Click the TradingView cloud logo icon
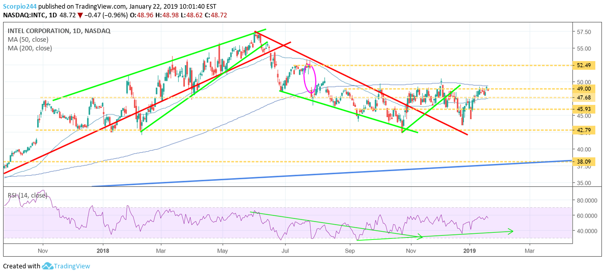 47,266
